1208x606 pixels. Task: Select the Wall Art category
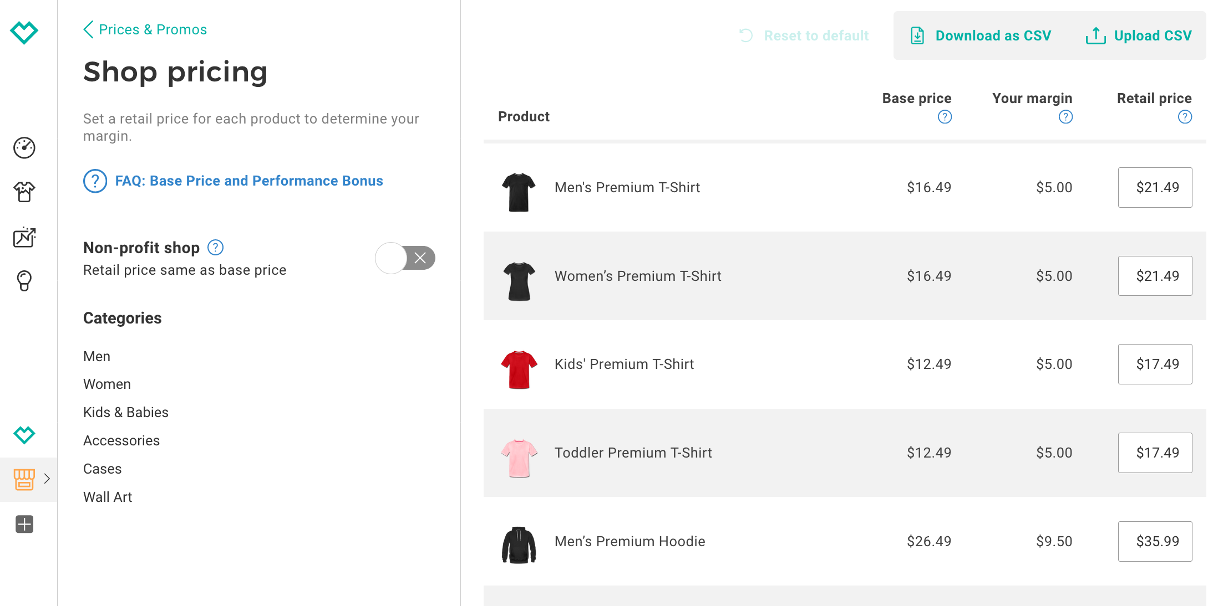click(x=108, y=497)
